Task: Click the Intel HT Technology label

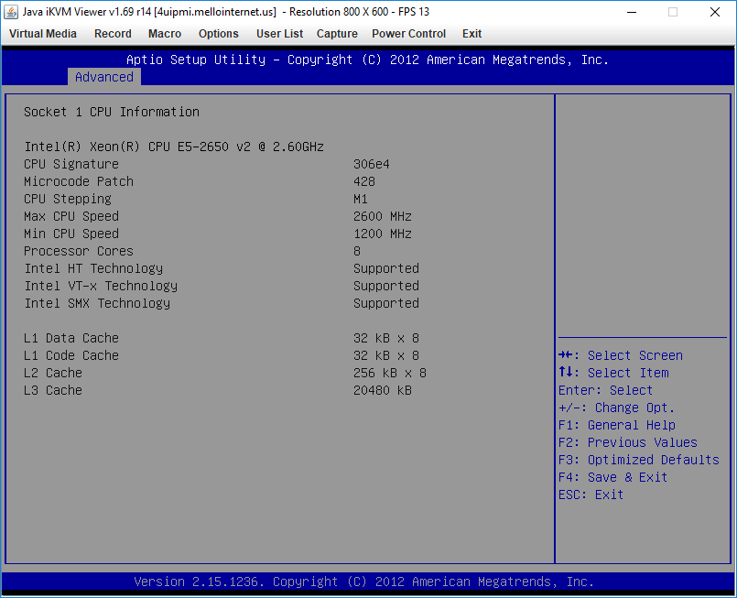Action: (x=93, y=268)
